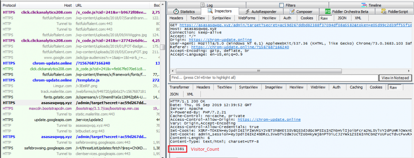The image size is (414, 158).
Task: Open the Log tab icon
Action: 202,5
